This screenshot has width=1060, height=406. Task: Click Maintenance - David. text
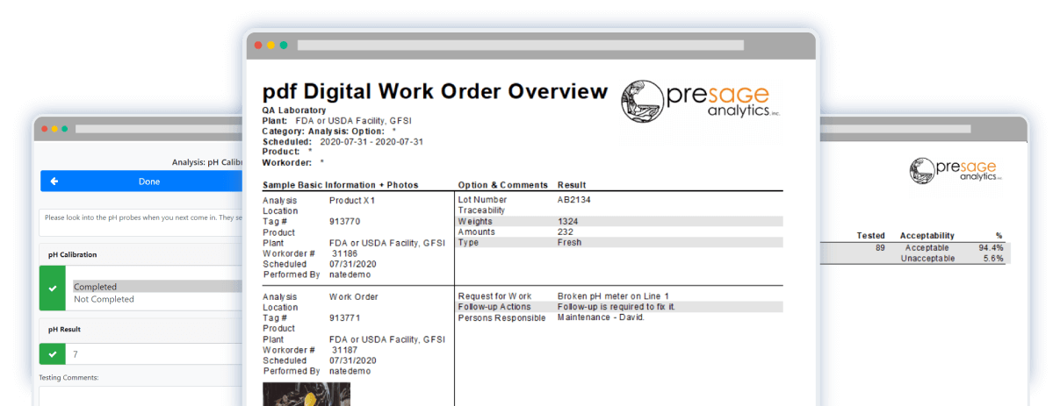(601, 317)
